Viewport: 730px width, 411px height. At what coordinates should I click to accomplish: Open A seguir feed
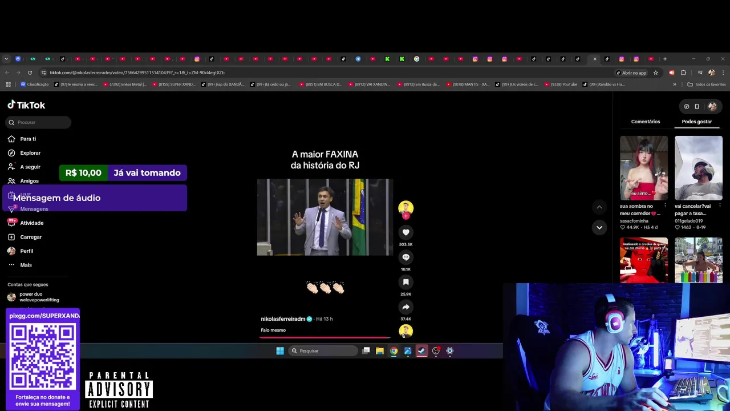pos(30,167)
